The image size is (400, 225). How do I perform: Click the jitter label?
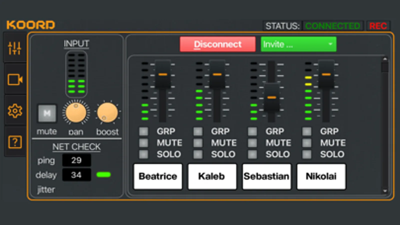(x=46, y=189)
